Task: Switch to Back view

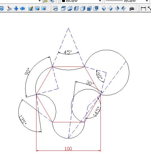Action: pyautogui.click(x=96, y=8)
